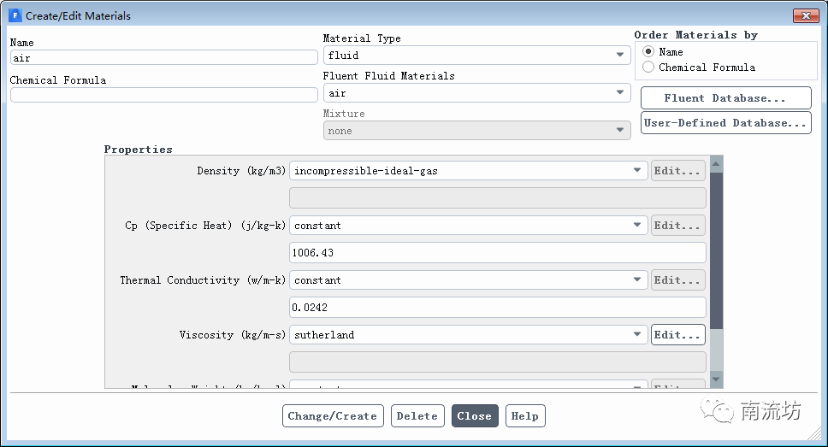828x447 pixels.
Task: Click the Delete button
Action: 417,416
